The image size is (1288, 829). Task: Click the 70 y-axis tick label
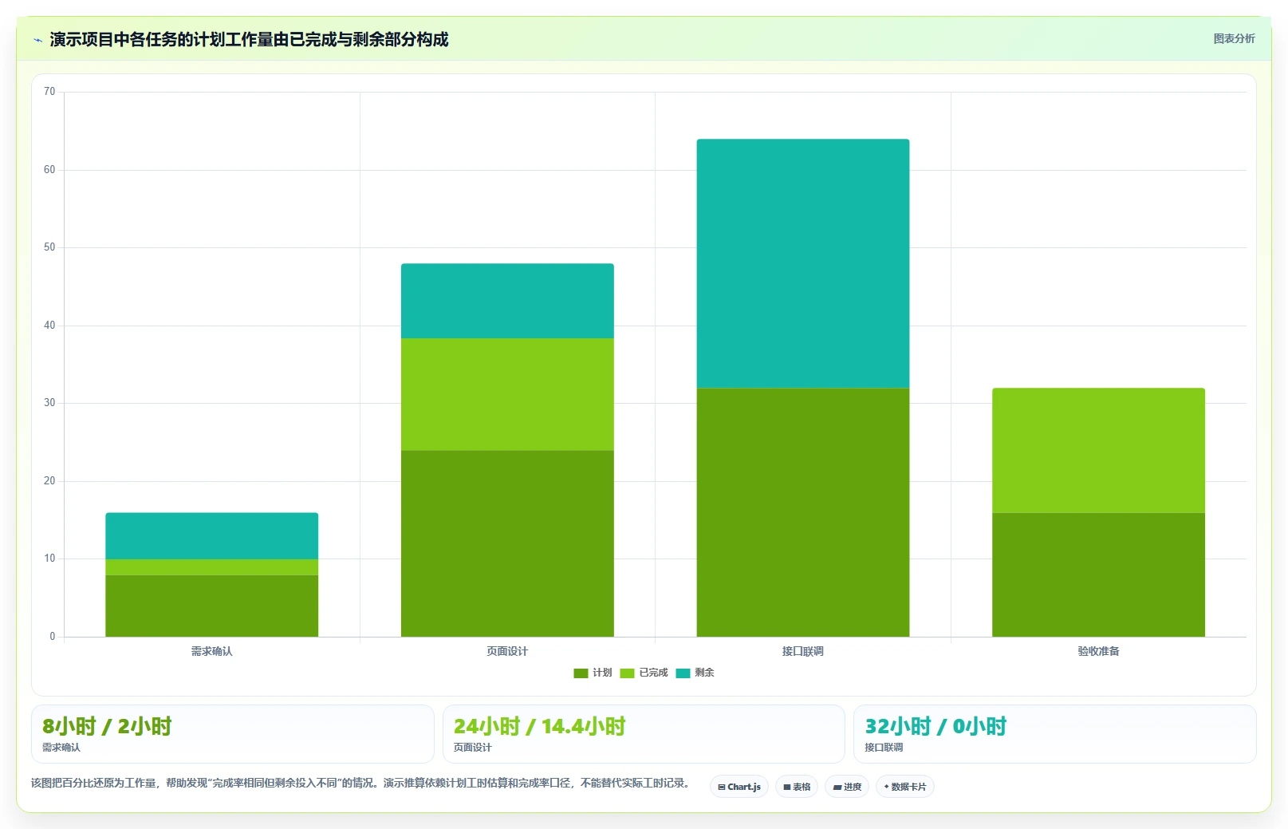[49, 92]
